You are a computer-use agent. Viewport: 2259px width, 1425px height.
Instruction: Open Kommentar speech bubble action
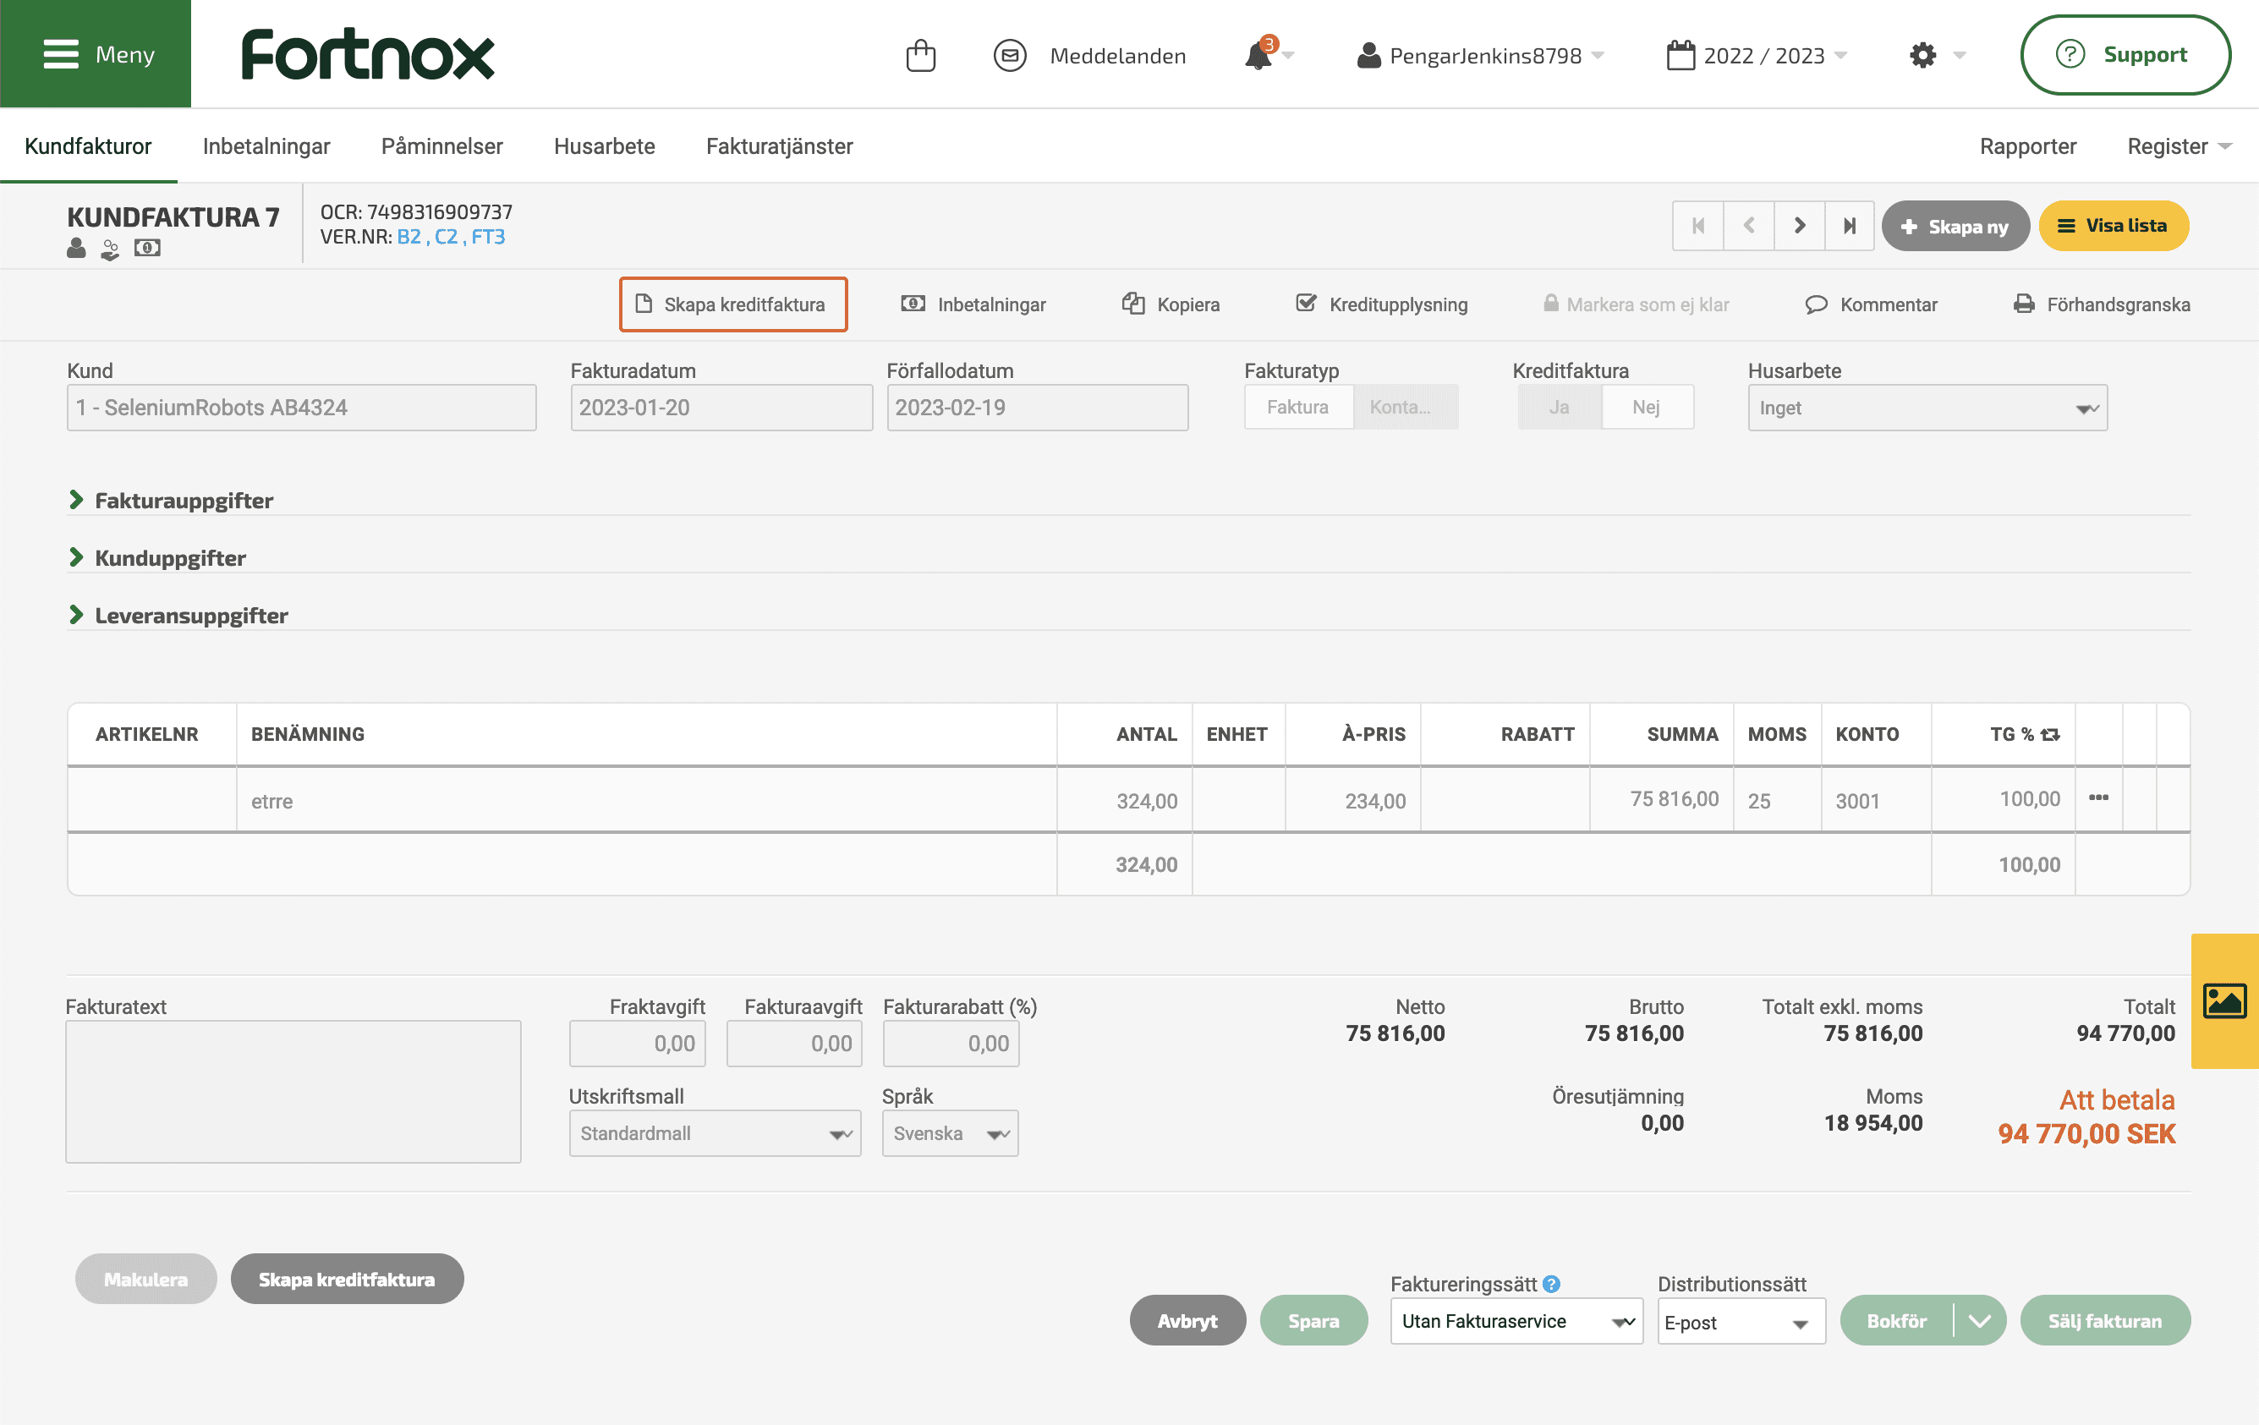point(1871,304)
